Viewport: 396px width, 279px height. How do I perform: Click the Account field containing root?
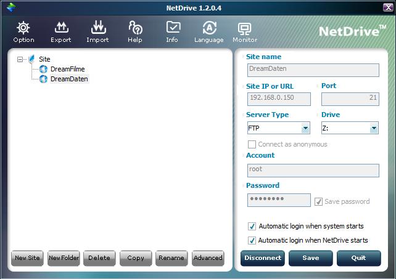[313, 170]
